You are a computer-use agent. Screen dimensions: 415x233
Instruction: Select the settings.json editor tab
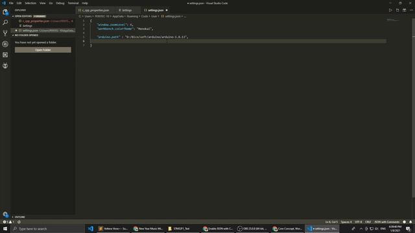click(156, 10)
